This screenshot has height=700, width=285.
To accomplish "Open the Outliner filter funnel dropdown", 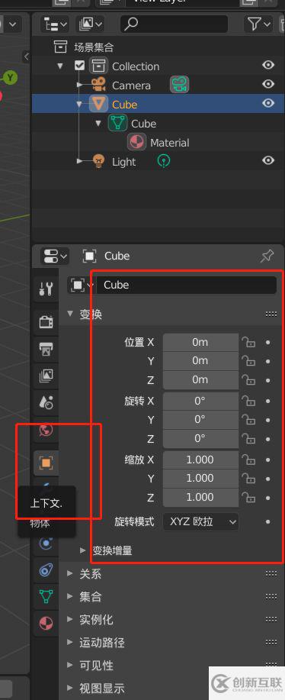I will click(258, 24).
